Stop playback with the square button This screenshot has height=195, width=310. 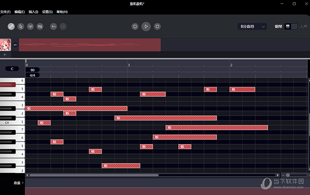pos(158,26)
